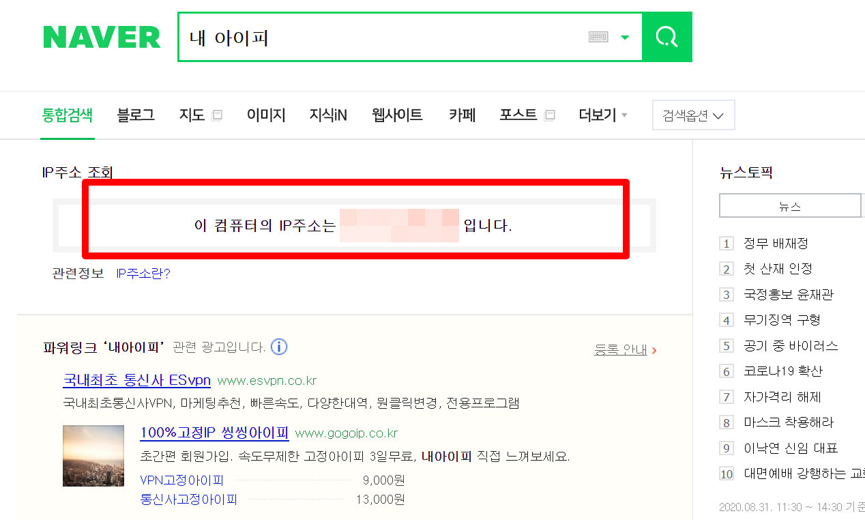Click the 뉴스토픽 heading

pyautogui.click(x=746, y=173)
